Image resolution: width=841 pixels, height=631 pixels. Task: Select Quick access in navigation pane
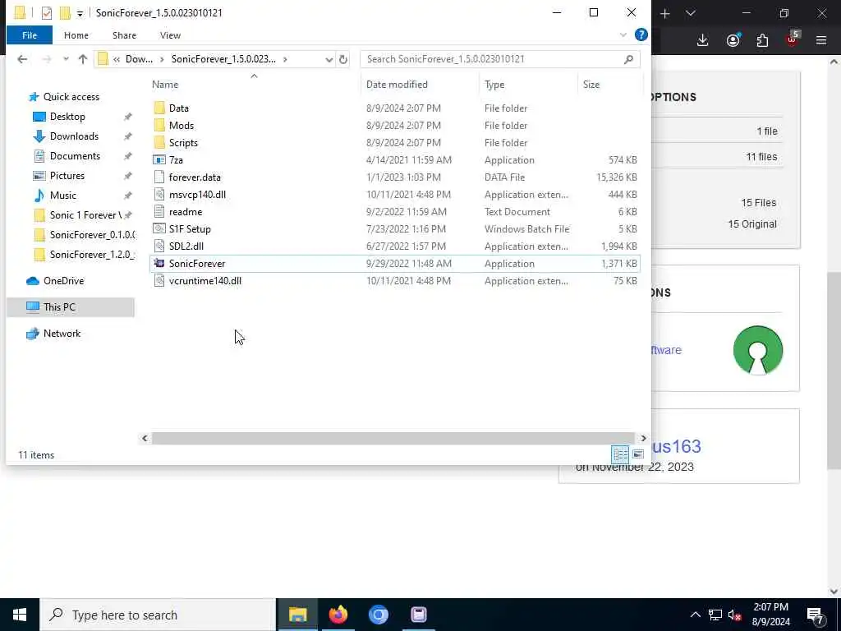[x=71, y=97]
